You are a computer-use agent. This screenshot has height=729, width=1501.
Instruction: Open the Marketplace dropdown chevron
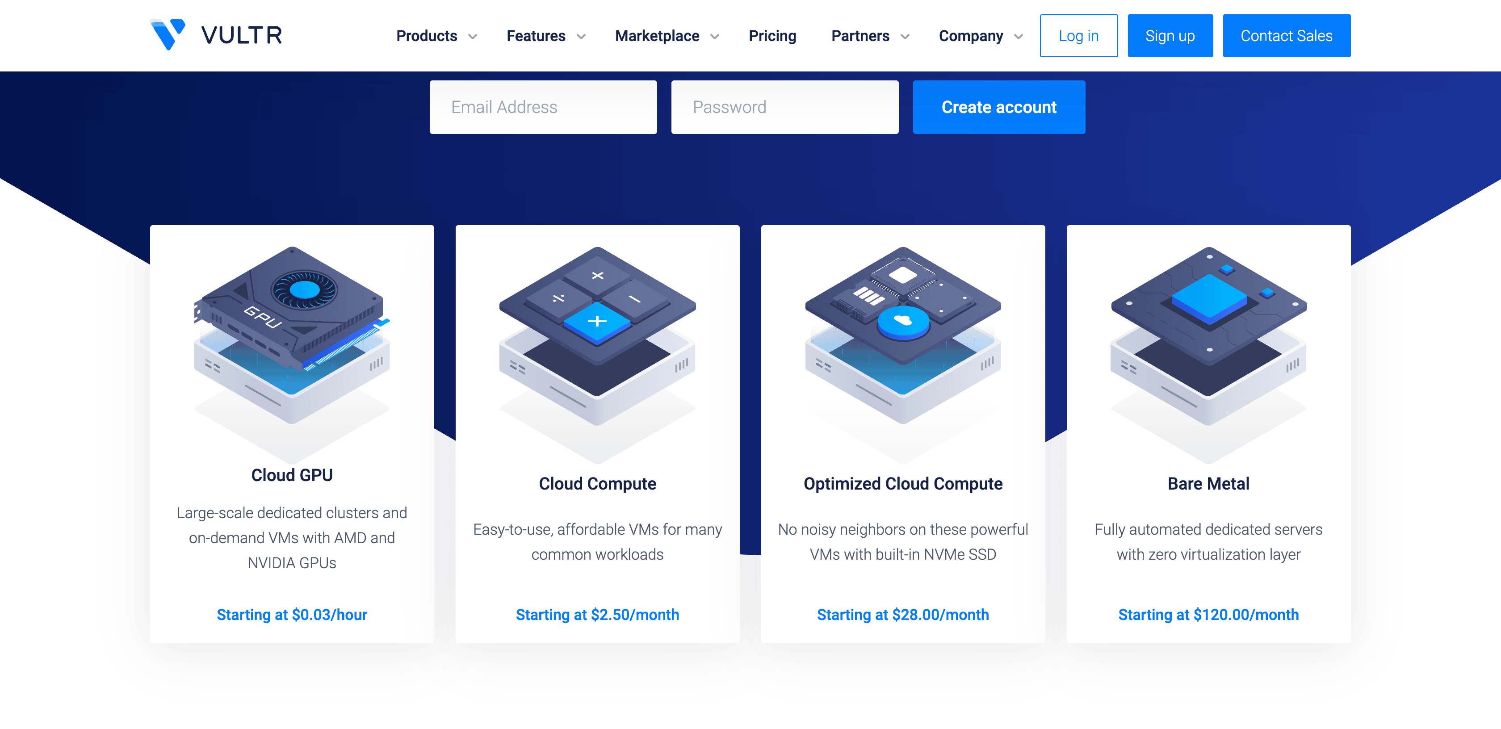click(715, 37)
